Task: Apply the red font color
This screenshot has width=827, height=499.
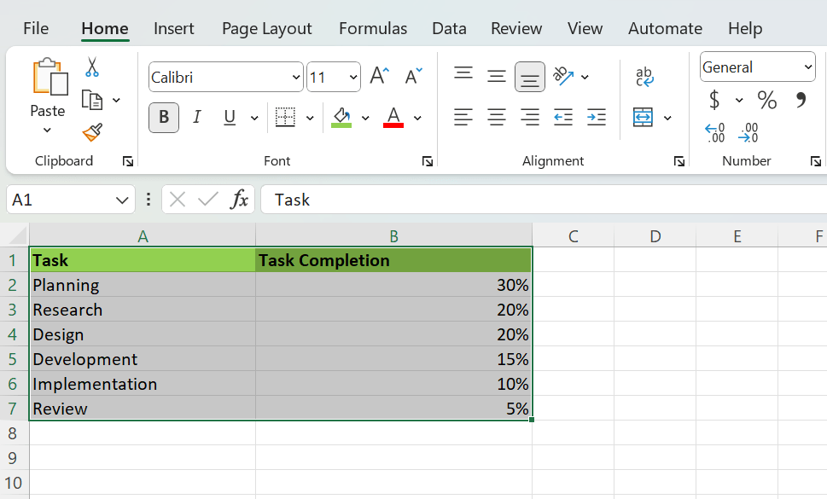Action: pyautogui.click(x=393, y=117)
